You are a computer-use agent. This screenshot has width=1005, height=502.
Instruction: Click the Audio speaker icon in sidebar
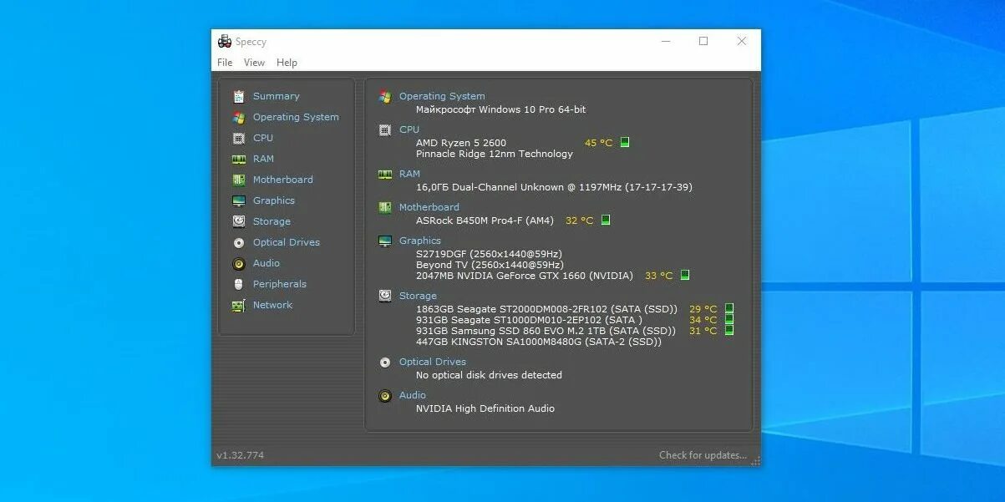click(239, 263)
